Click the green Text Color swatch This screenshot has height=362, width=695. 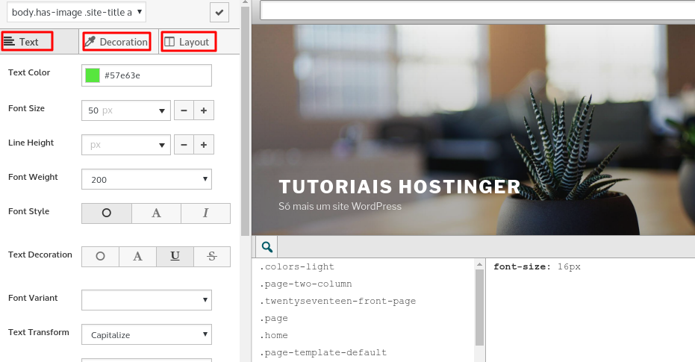tap(93, 75)
